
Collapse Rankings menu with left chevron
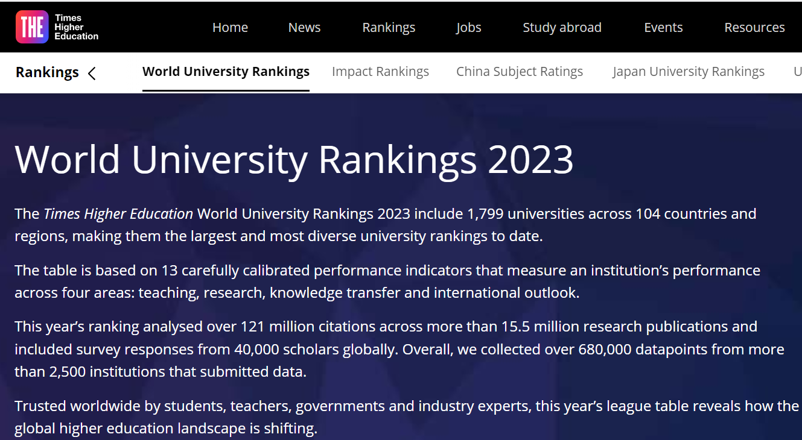(x=92, y=74)
